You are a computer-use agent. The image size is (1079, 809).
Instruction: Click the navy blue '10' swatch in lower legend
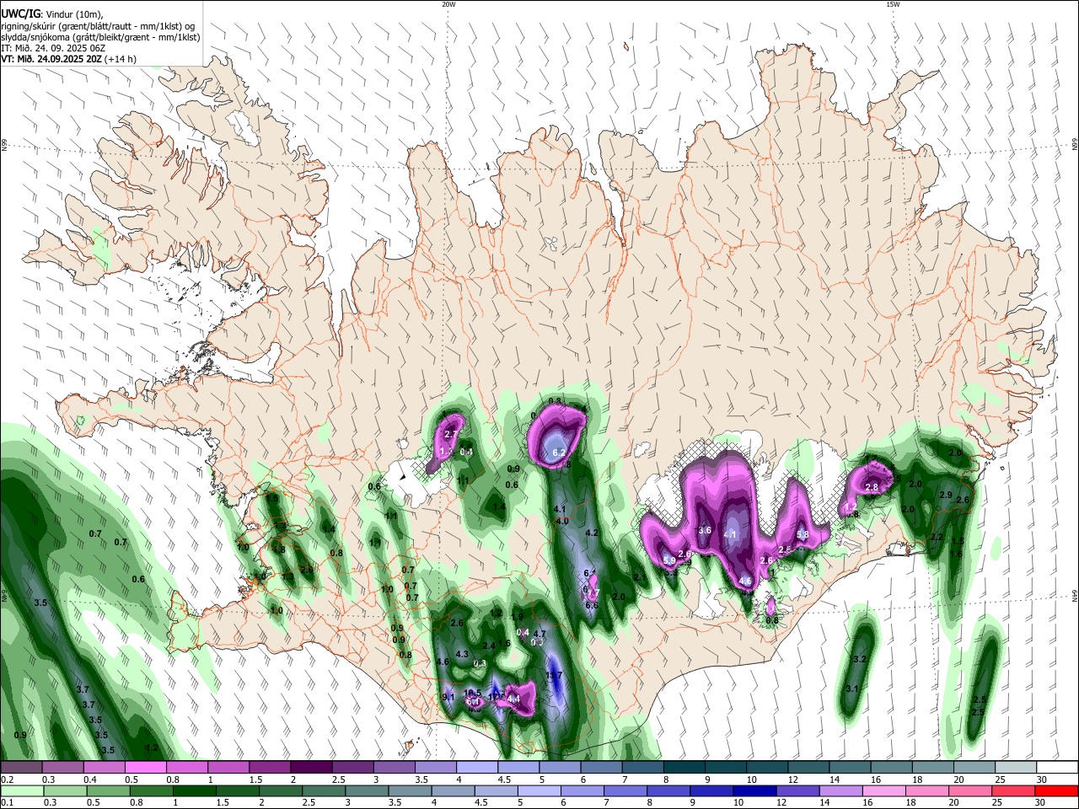point(754,790)
